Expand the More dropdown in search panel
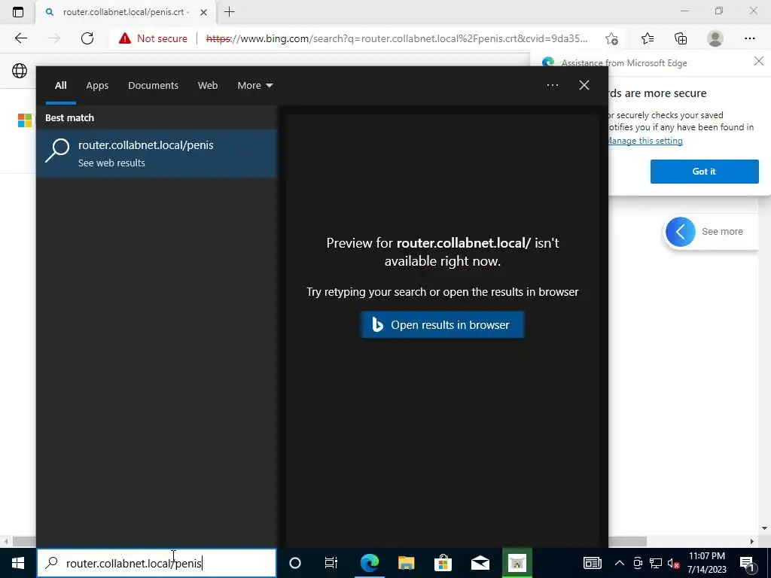The width and height of the screenshot is (771, 578). point(254,86)
